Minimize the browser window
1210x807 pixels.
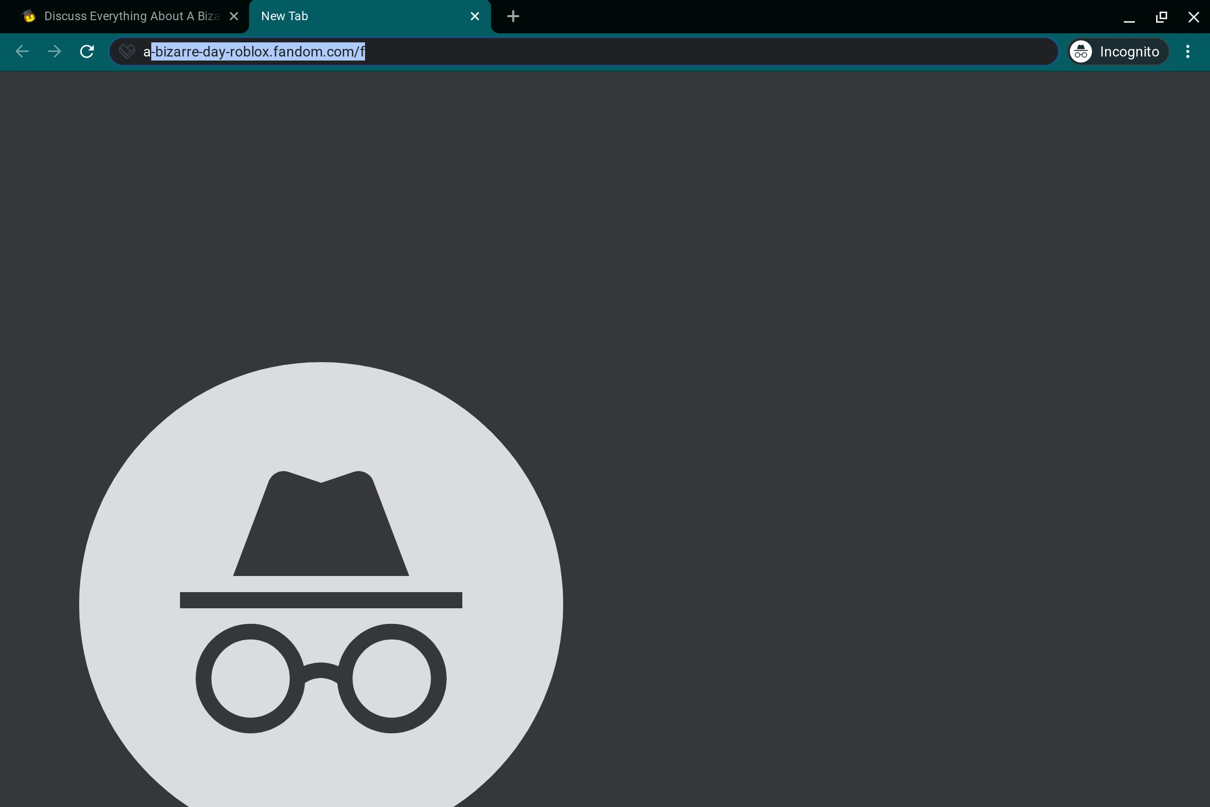point(1129,18)
